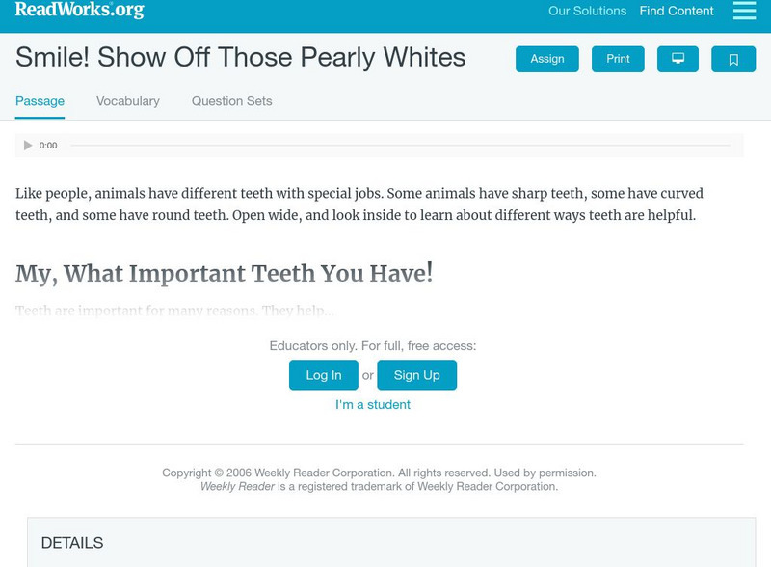Play the passage audio
771x567 pixels.
[x=28, y=146]
